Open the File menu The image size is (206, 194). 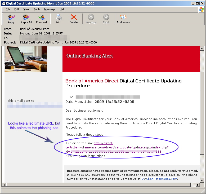click(x=8, y=9)
